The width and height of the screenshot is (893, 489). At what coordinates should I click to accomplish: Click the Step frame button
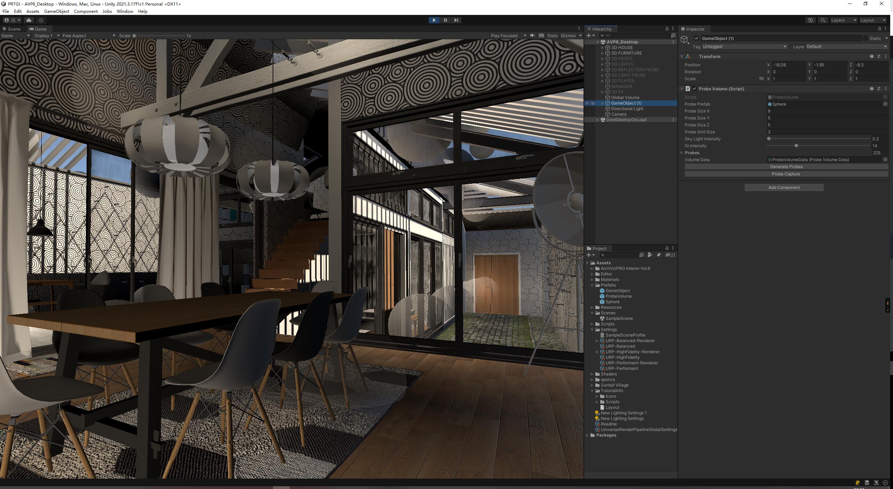456,20
